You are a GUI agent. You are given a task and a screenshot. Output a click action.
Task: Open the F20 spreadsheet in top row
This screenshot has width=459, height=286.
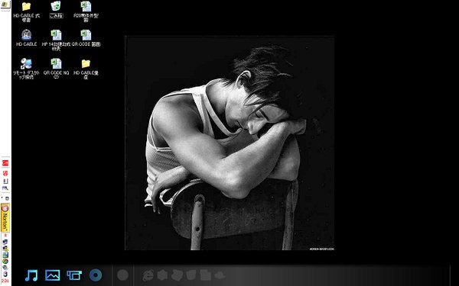point(86,11)
